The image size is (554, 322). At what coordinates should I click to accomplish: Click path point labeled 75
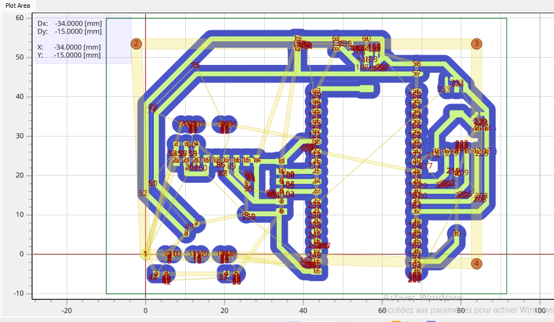point(195,66)
